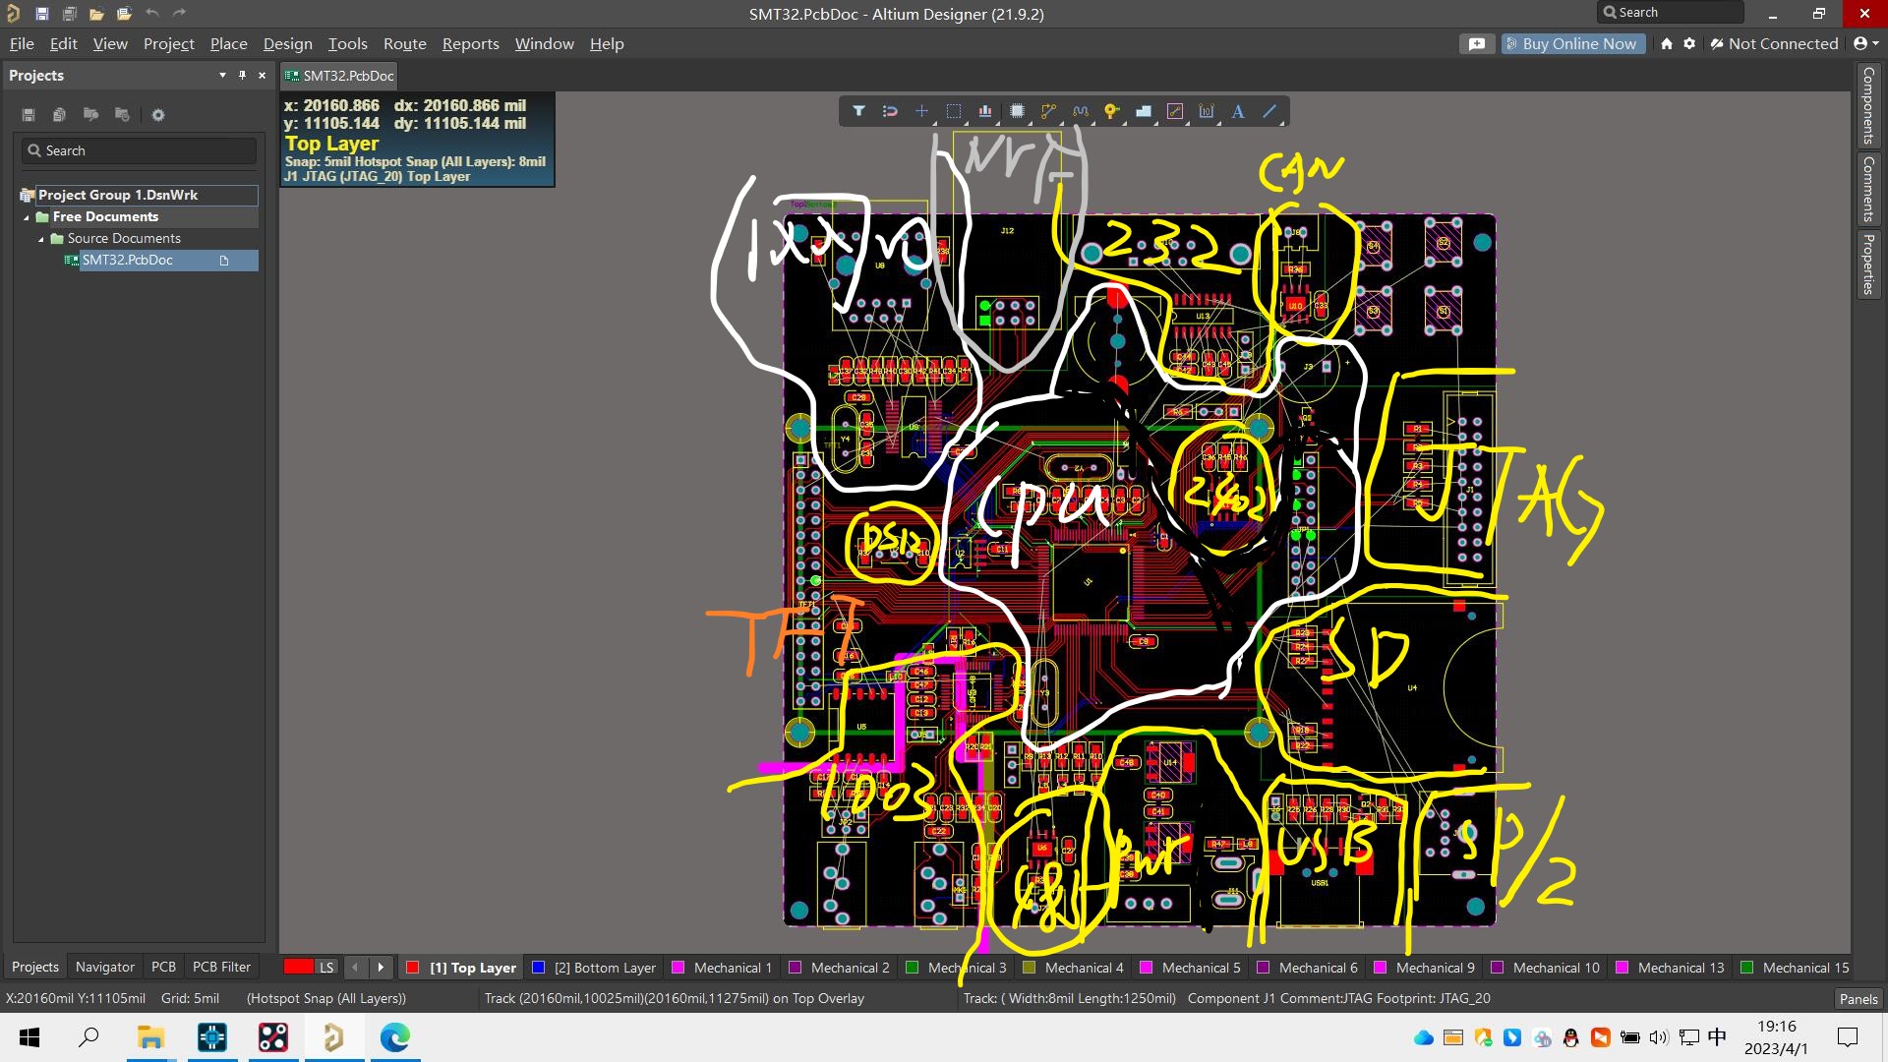Click Top Layer red color swatch
Image resolution: width=1888 pixels, height=1062 pixels.
click(413, 968)
